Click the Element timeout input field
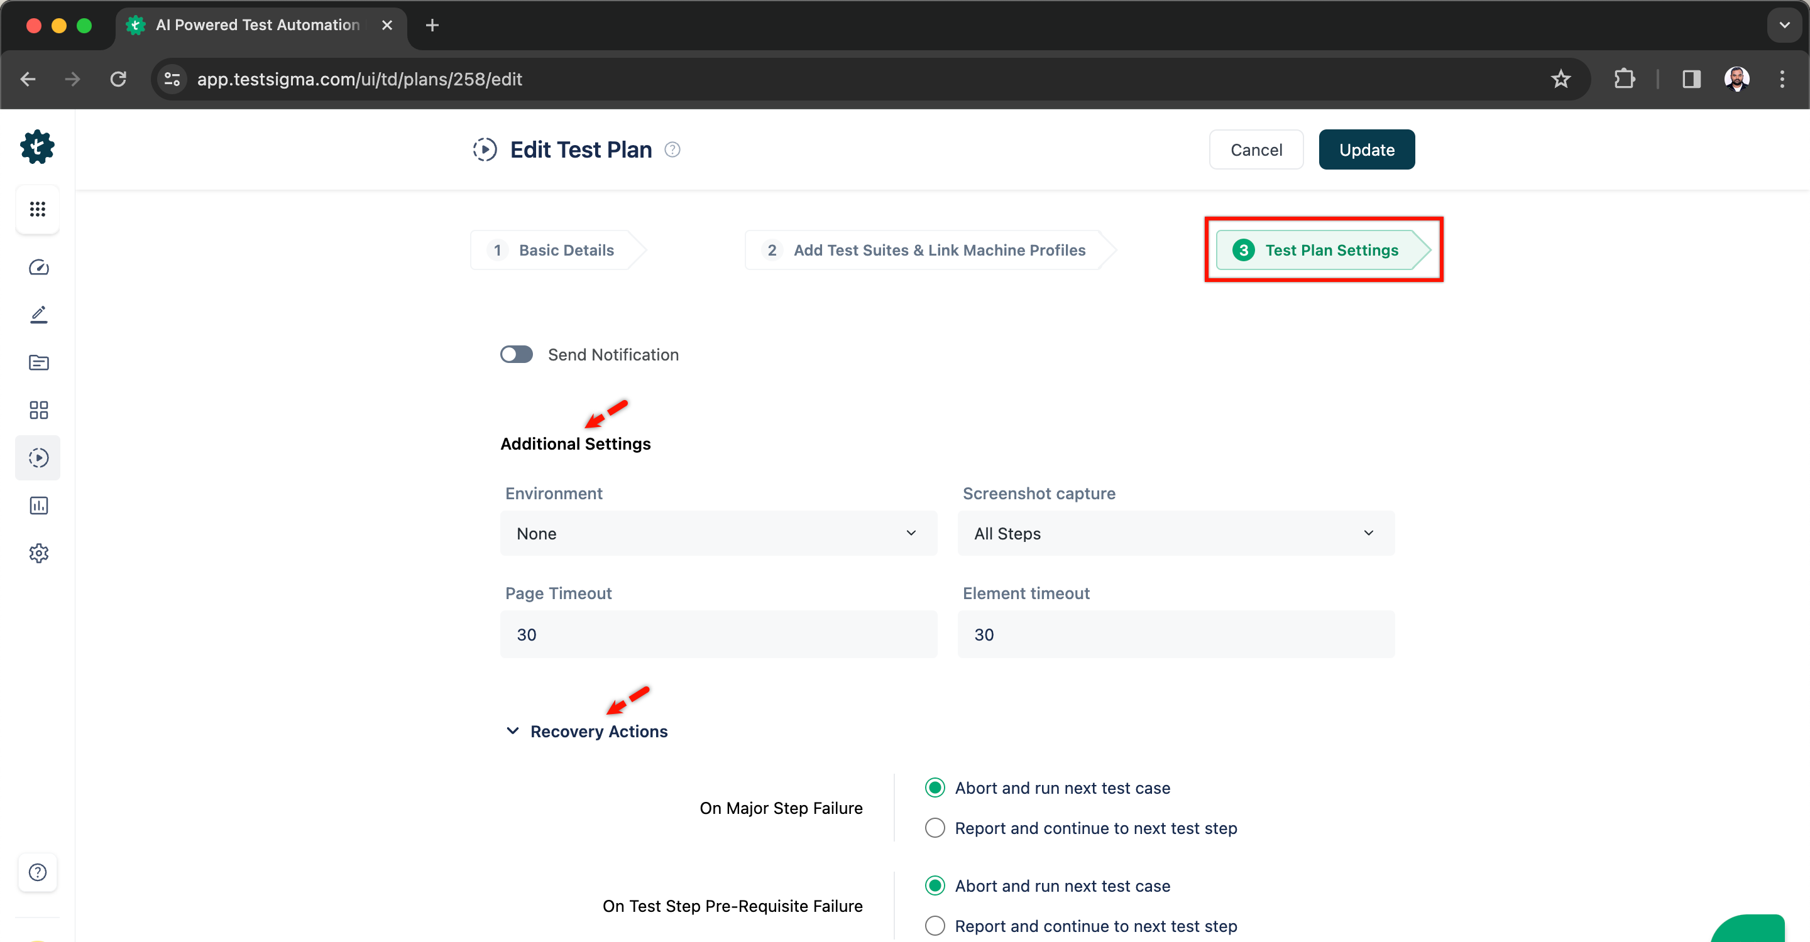 point(1175,634)
